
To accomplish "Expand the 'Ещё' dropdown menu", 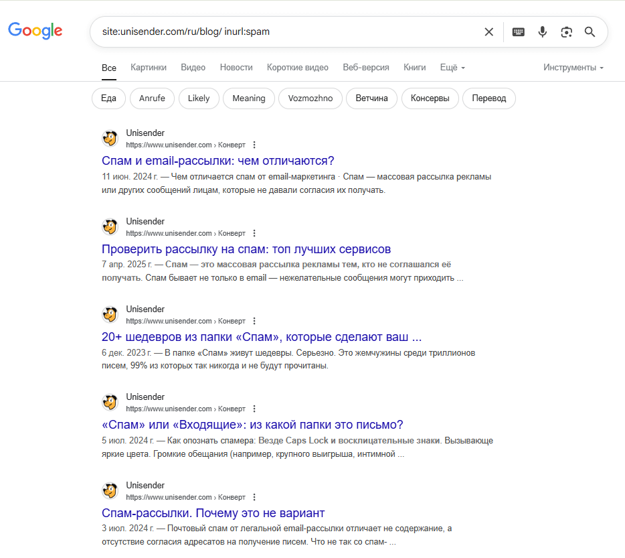I will click(452, 68).
